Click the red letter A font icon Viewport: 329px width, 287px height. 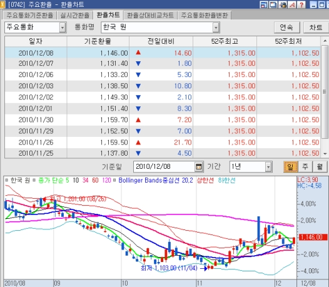pos(292,4)
